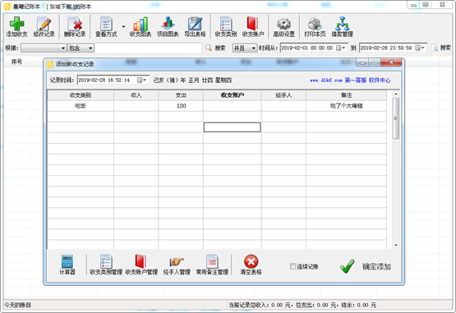456x313 pixels.
Task: Open the 收支图表 bar chart
Action: [140, 27]
